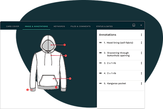Click the 'Kangaroo pocket' annotation text
163x109 pixels.
click(116, 84)
